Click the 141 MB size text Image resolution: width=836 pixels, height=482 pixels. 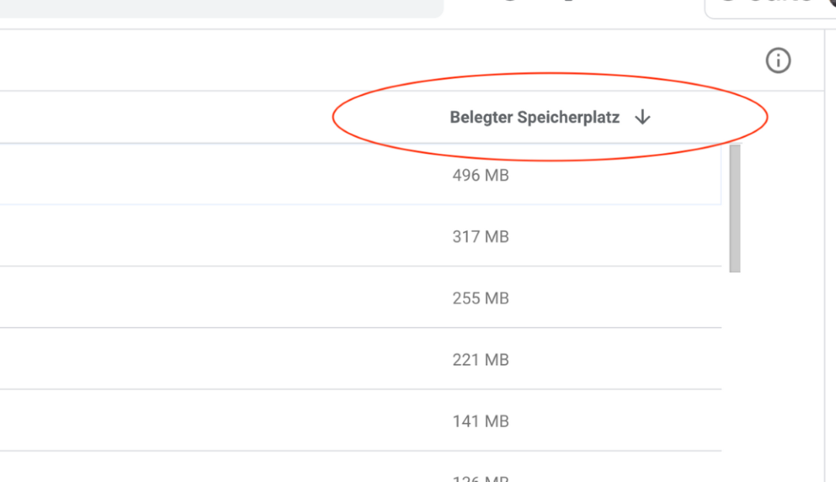point(481,422)
